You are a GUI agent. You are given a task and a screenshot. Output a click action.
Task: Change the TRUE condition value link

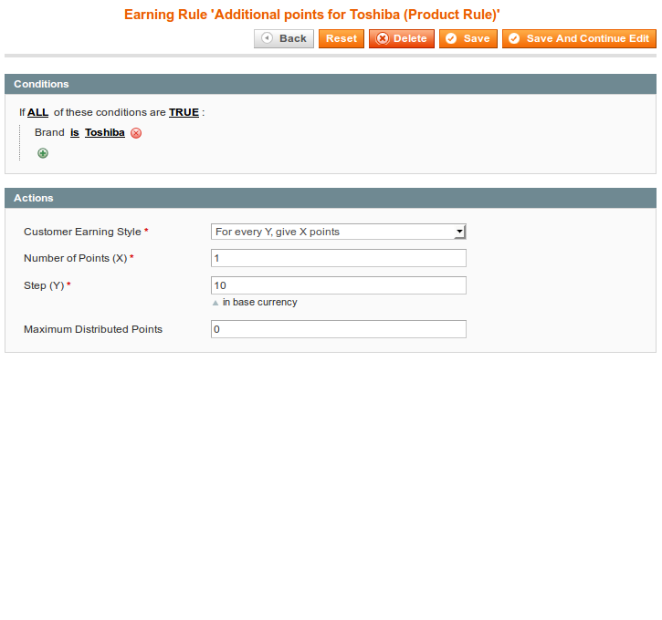click(184, 112)
